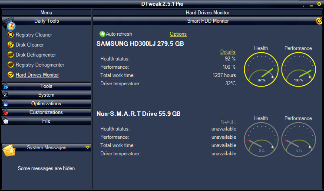Viewport: 324px width, 191px height.
Task: Open Disk Cleaner tool
Action: click(x=30, y=45)
